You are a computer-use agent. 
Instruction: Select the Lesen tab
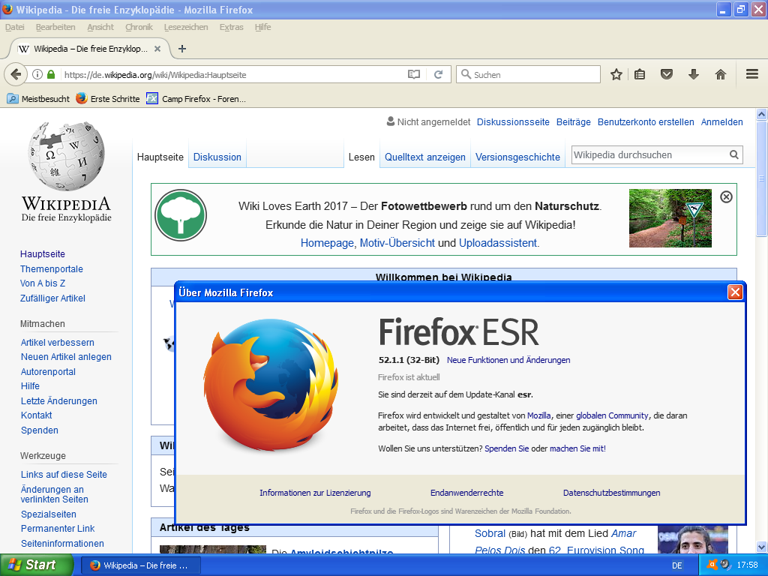click(x=361, y=157)
